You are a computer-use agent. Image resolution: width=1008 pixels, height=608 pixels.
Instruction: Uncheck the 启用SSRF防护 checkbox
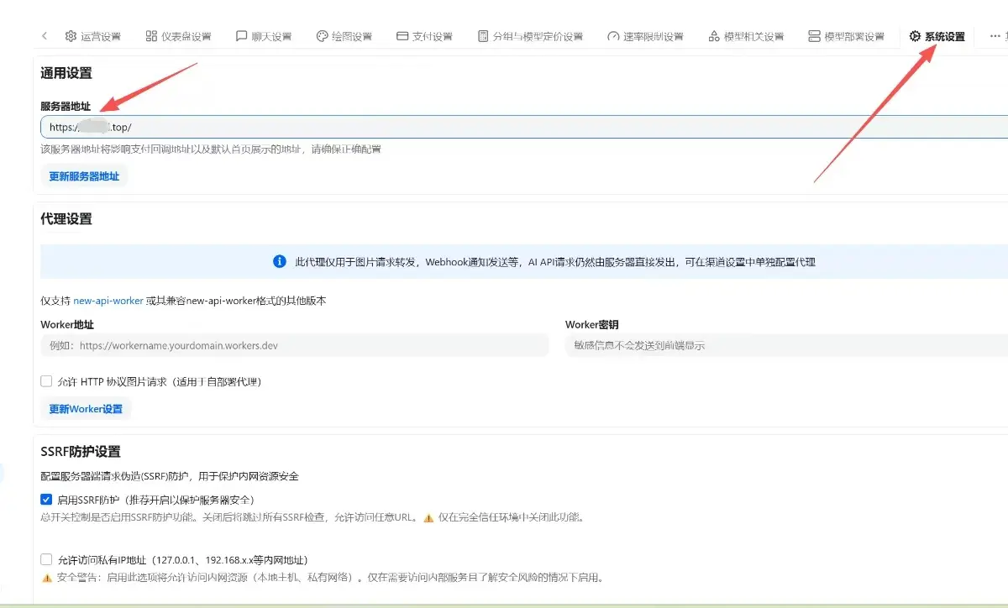click(x=47, y=499)
